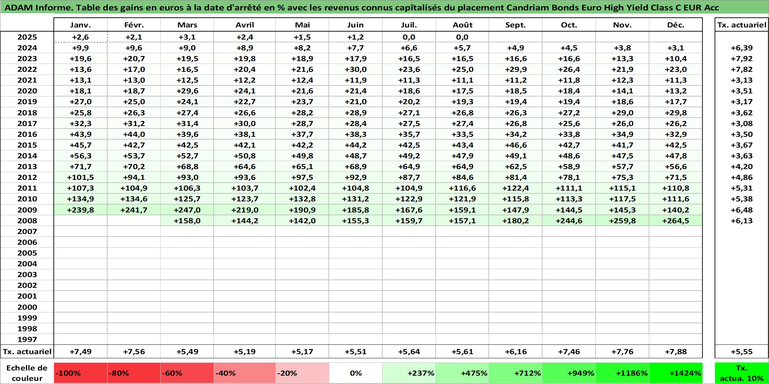Click the 2025 row label
The height and width of the screenshot is (384, 769).
coord(27,37)
